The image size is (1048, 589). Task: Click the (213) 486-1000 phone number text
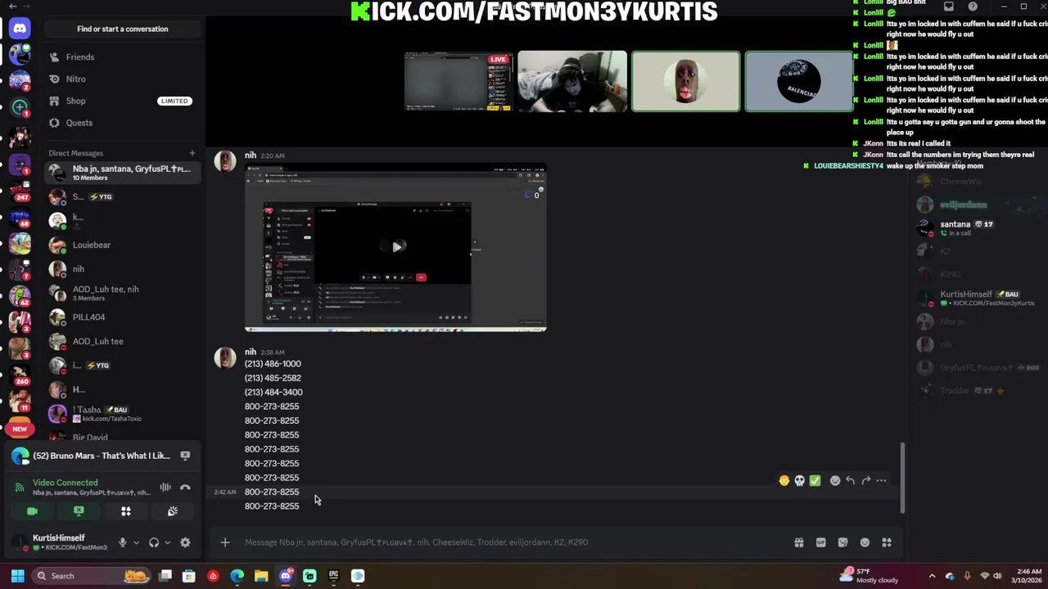273,364
